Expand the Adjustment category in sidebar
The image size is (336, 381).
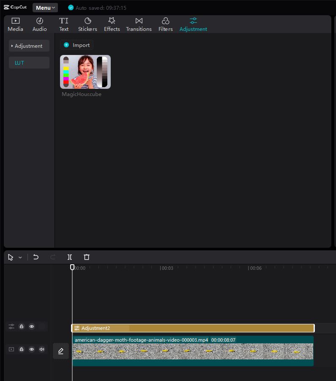(29, 46)
